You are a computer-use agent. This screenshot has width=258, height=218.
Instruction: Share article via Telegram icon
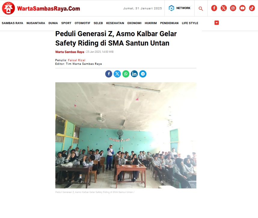point(143,74)
